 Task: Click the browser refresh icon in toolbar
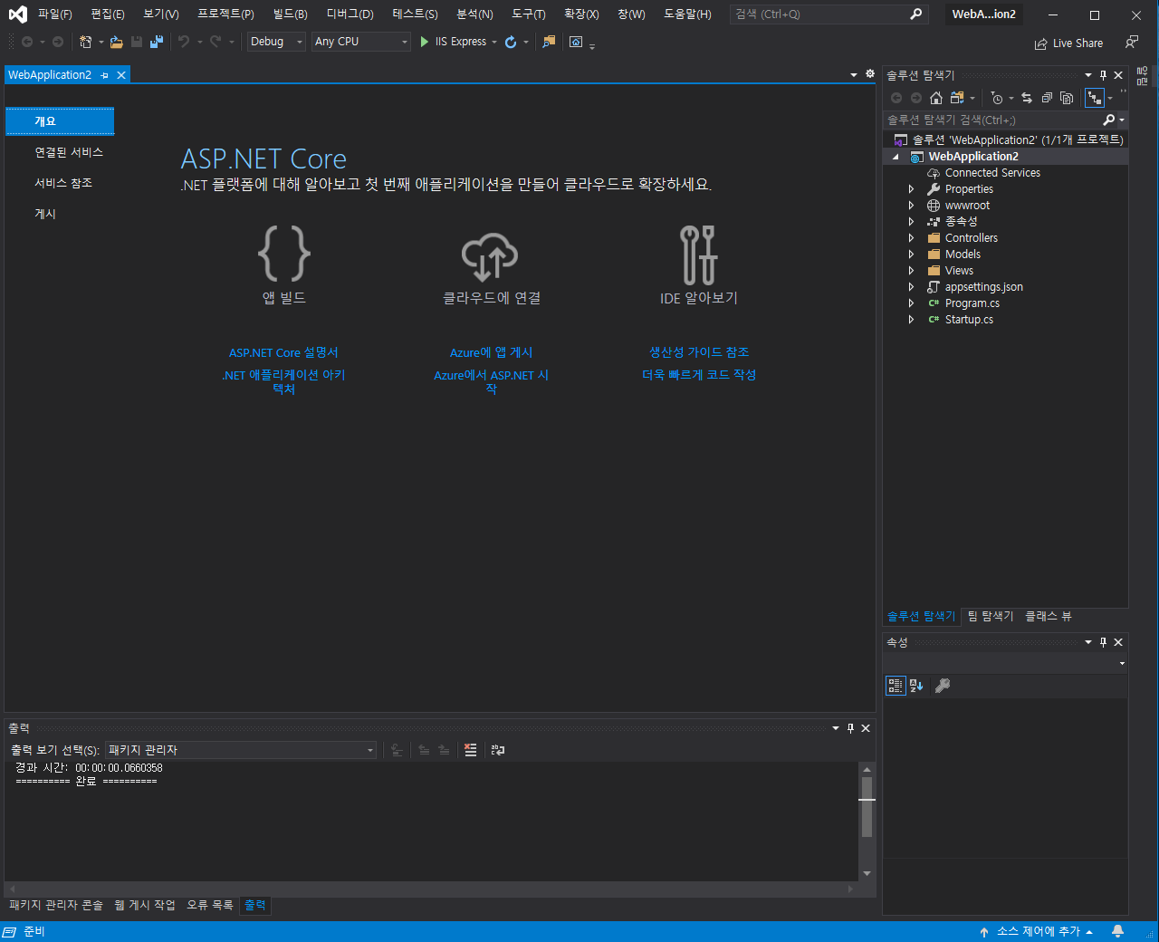point(511,42)
